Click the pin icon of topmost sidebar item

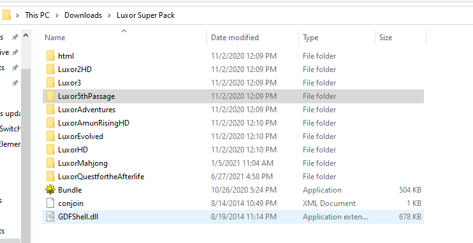[x=15, y=37]
